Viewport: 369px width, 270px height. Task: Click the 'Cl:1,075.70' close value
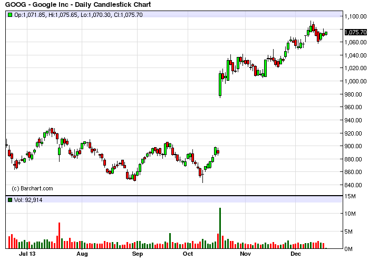coord(128,15)
